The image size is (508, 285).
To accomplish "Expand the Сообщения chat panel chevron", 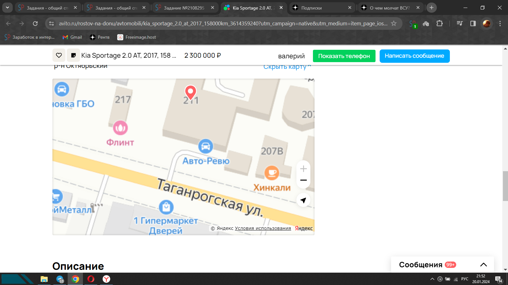I will click(x=484, y=265).
